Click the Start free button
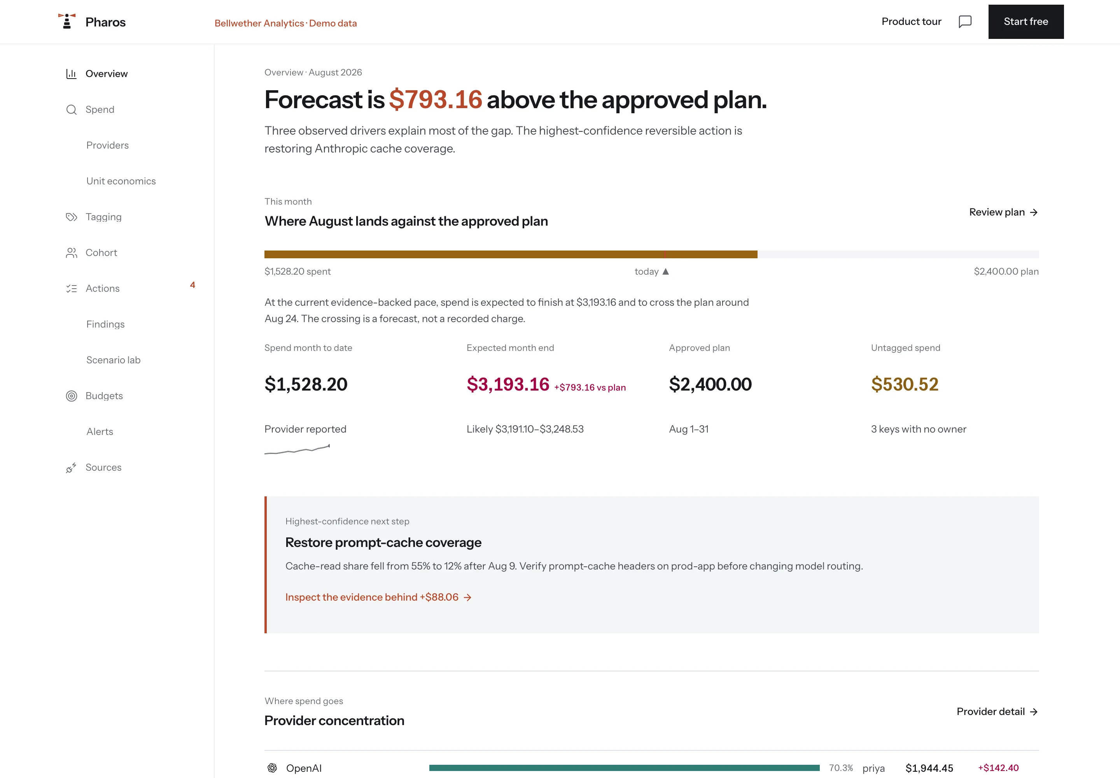This screenshot has height=778, width=1120. click(x=1025, y=21)
